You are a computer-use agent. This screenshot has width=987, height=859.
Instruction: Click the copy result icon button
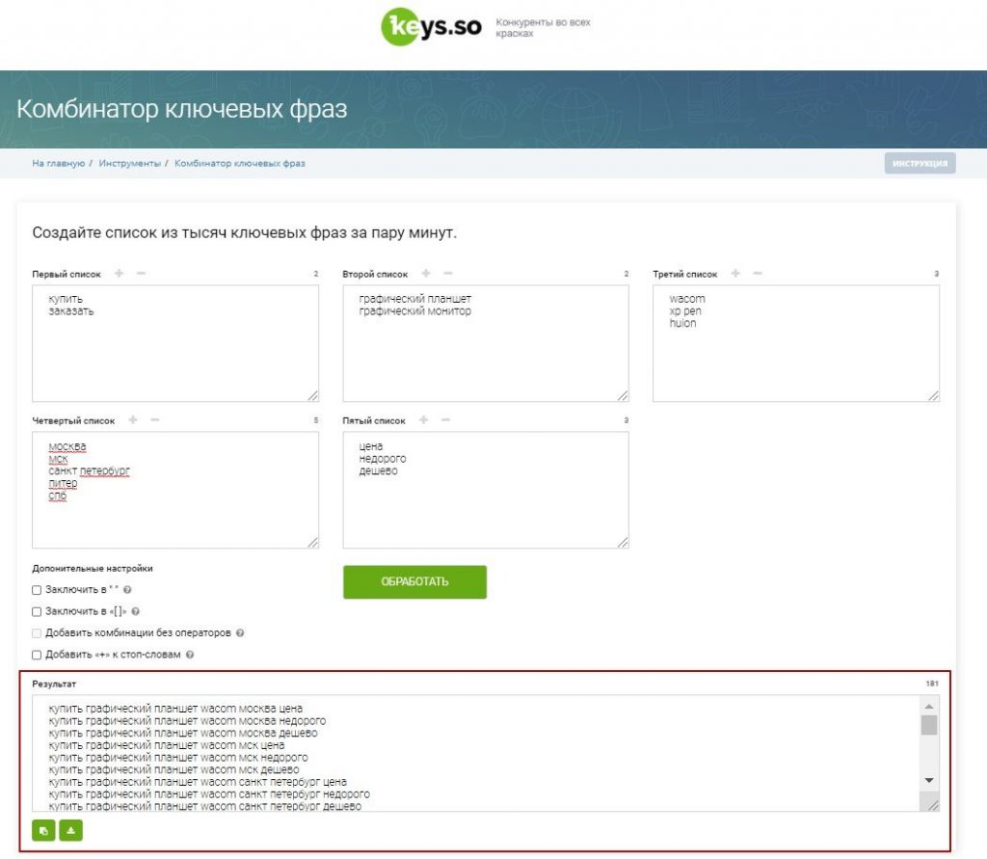[x=43, y=830]
